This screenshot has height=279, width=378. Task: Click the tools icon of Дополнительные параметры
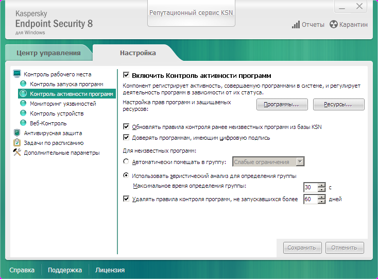click(x=17, y=152)
